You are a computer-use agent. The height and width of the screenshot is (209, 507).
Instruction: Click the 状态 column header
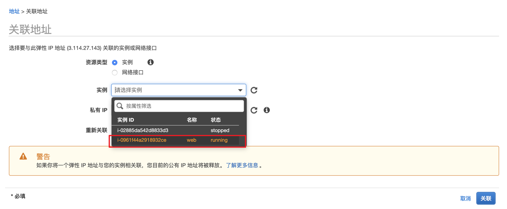[x=216, y=120]
